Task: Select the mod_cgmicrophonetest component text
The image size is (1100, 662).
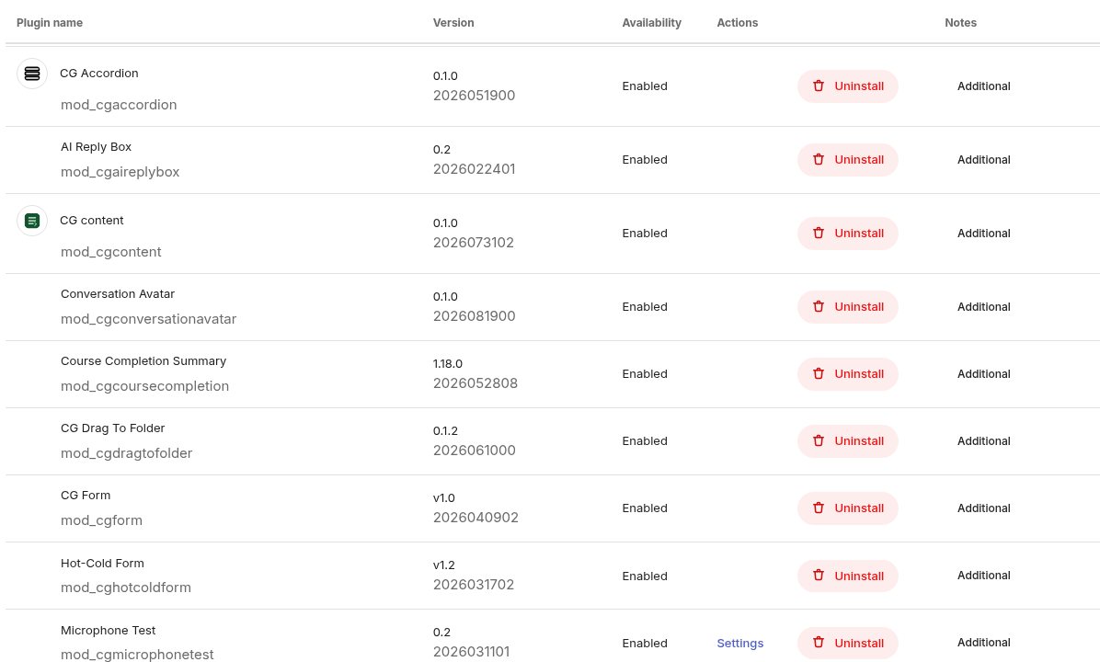Action: click(137, 655)
